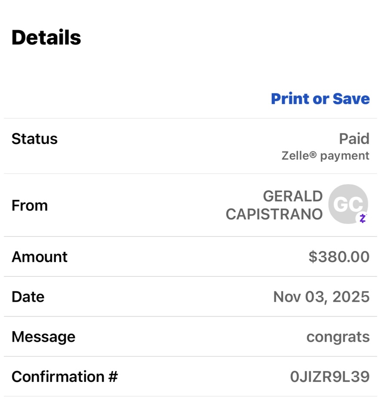Screen dimensions: 381x409
Task: Click the month Nov in the date
Action: pos(286,297)
